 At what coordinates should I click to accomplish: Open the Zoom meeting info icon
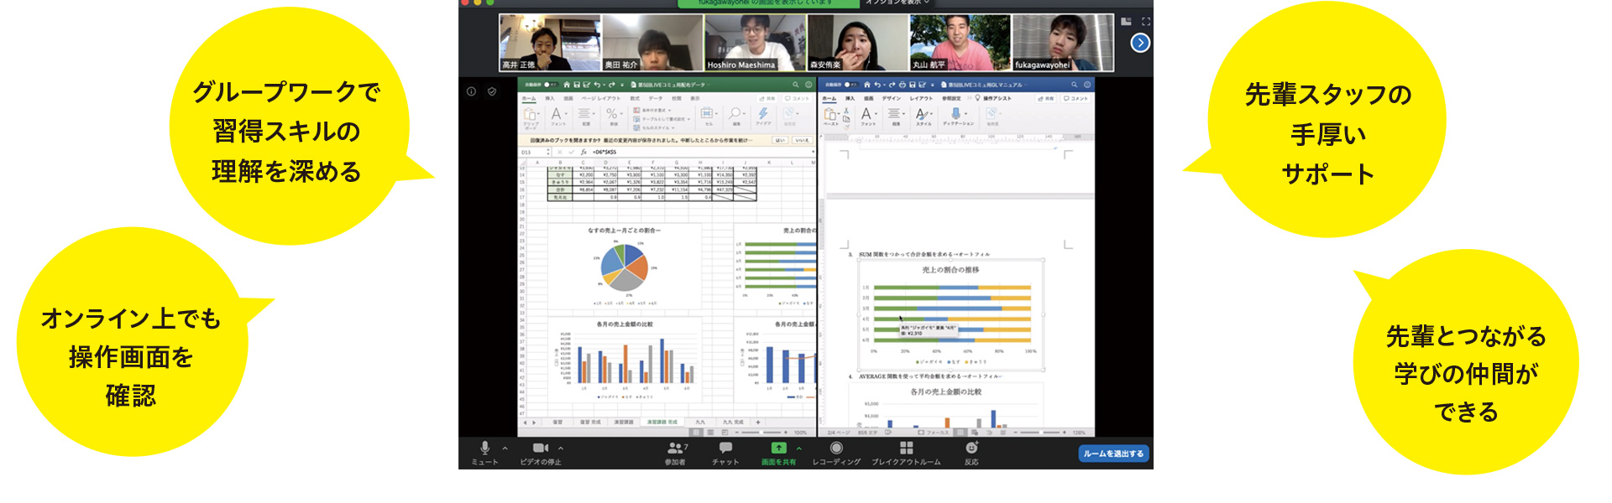[472, 91]
